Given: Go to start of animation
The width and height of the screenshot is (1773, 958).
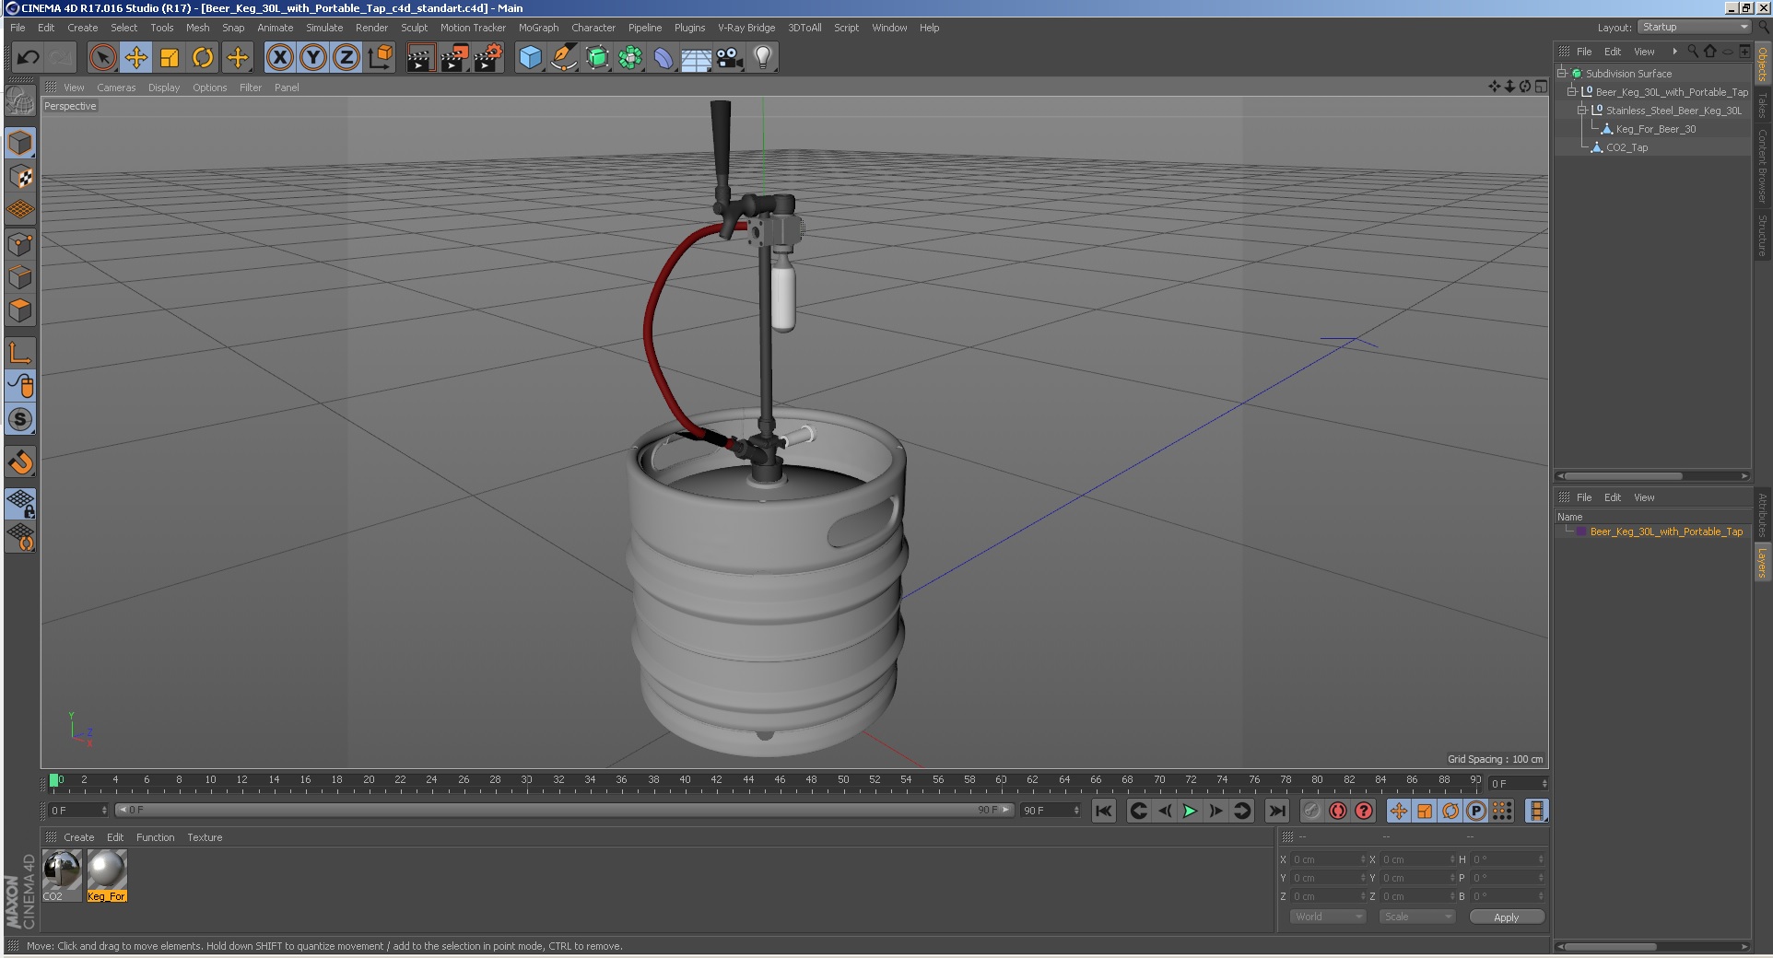Looking at the screenshot, I should [1103, 811].
